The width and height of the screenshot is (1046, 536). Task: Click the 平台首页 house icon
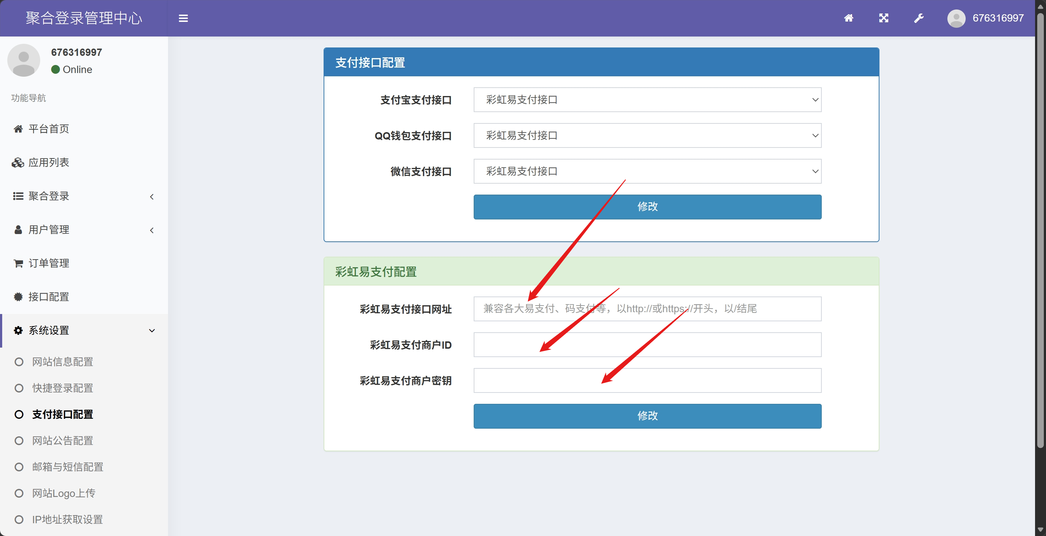click(18, 129)
